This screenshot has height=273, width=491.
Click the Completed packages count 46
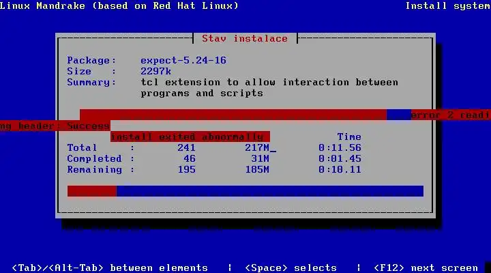(190, 158)
